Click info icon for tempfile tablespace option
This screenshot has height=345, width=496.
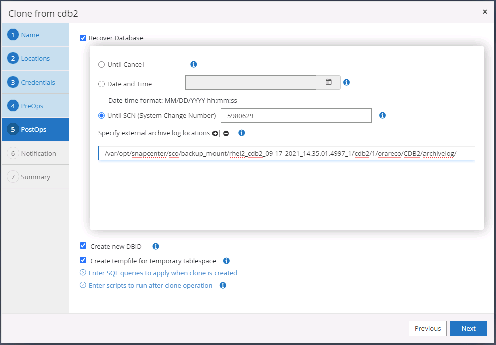coord(226,261)
